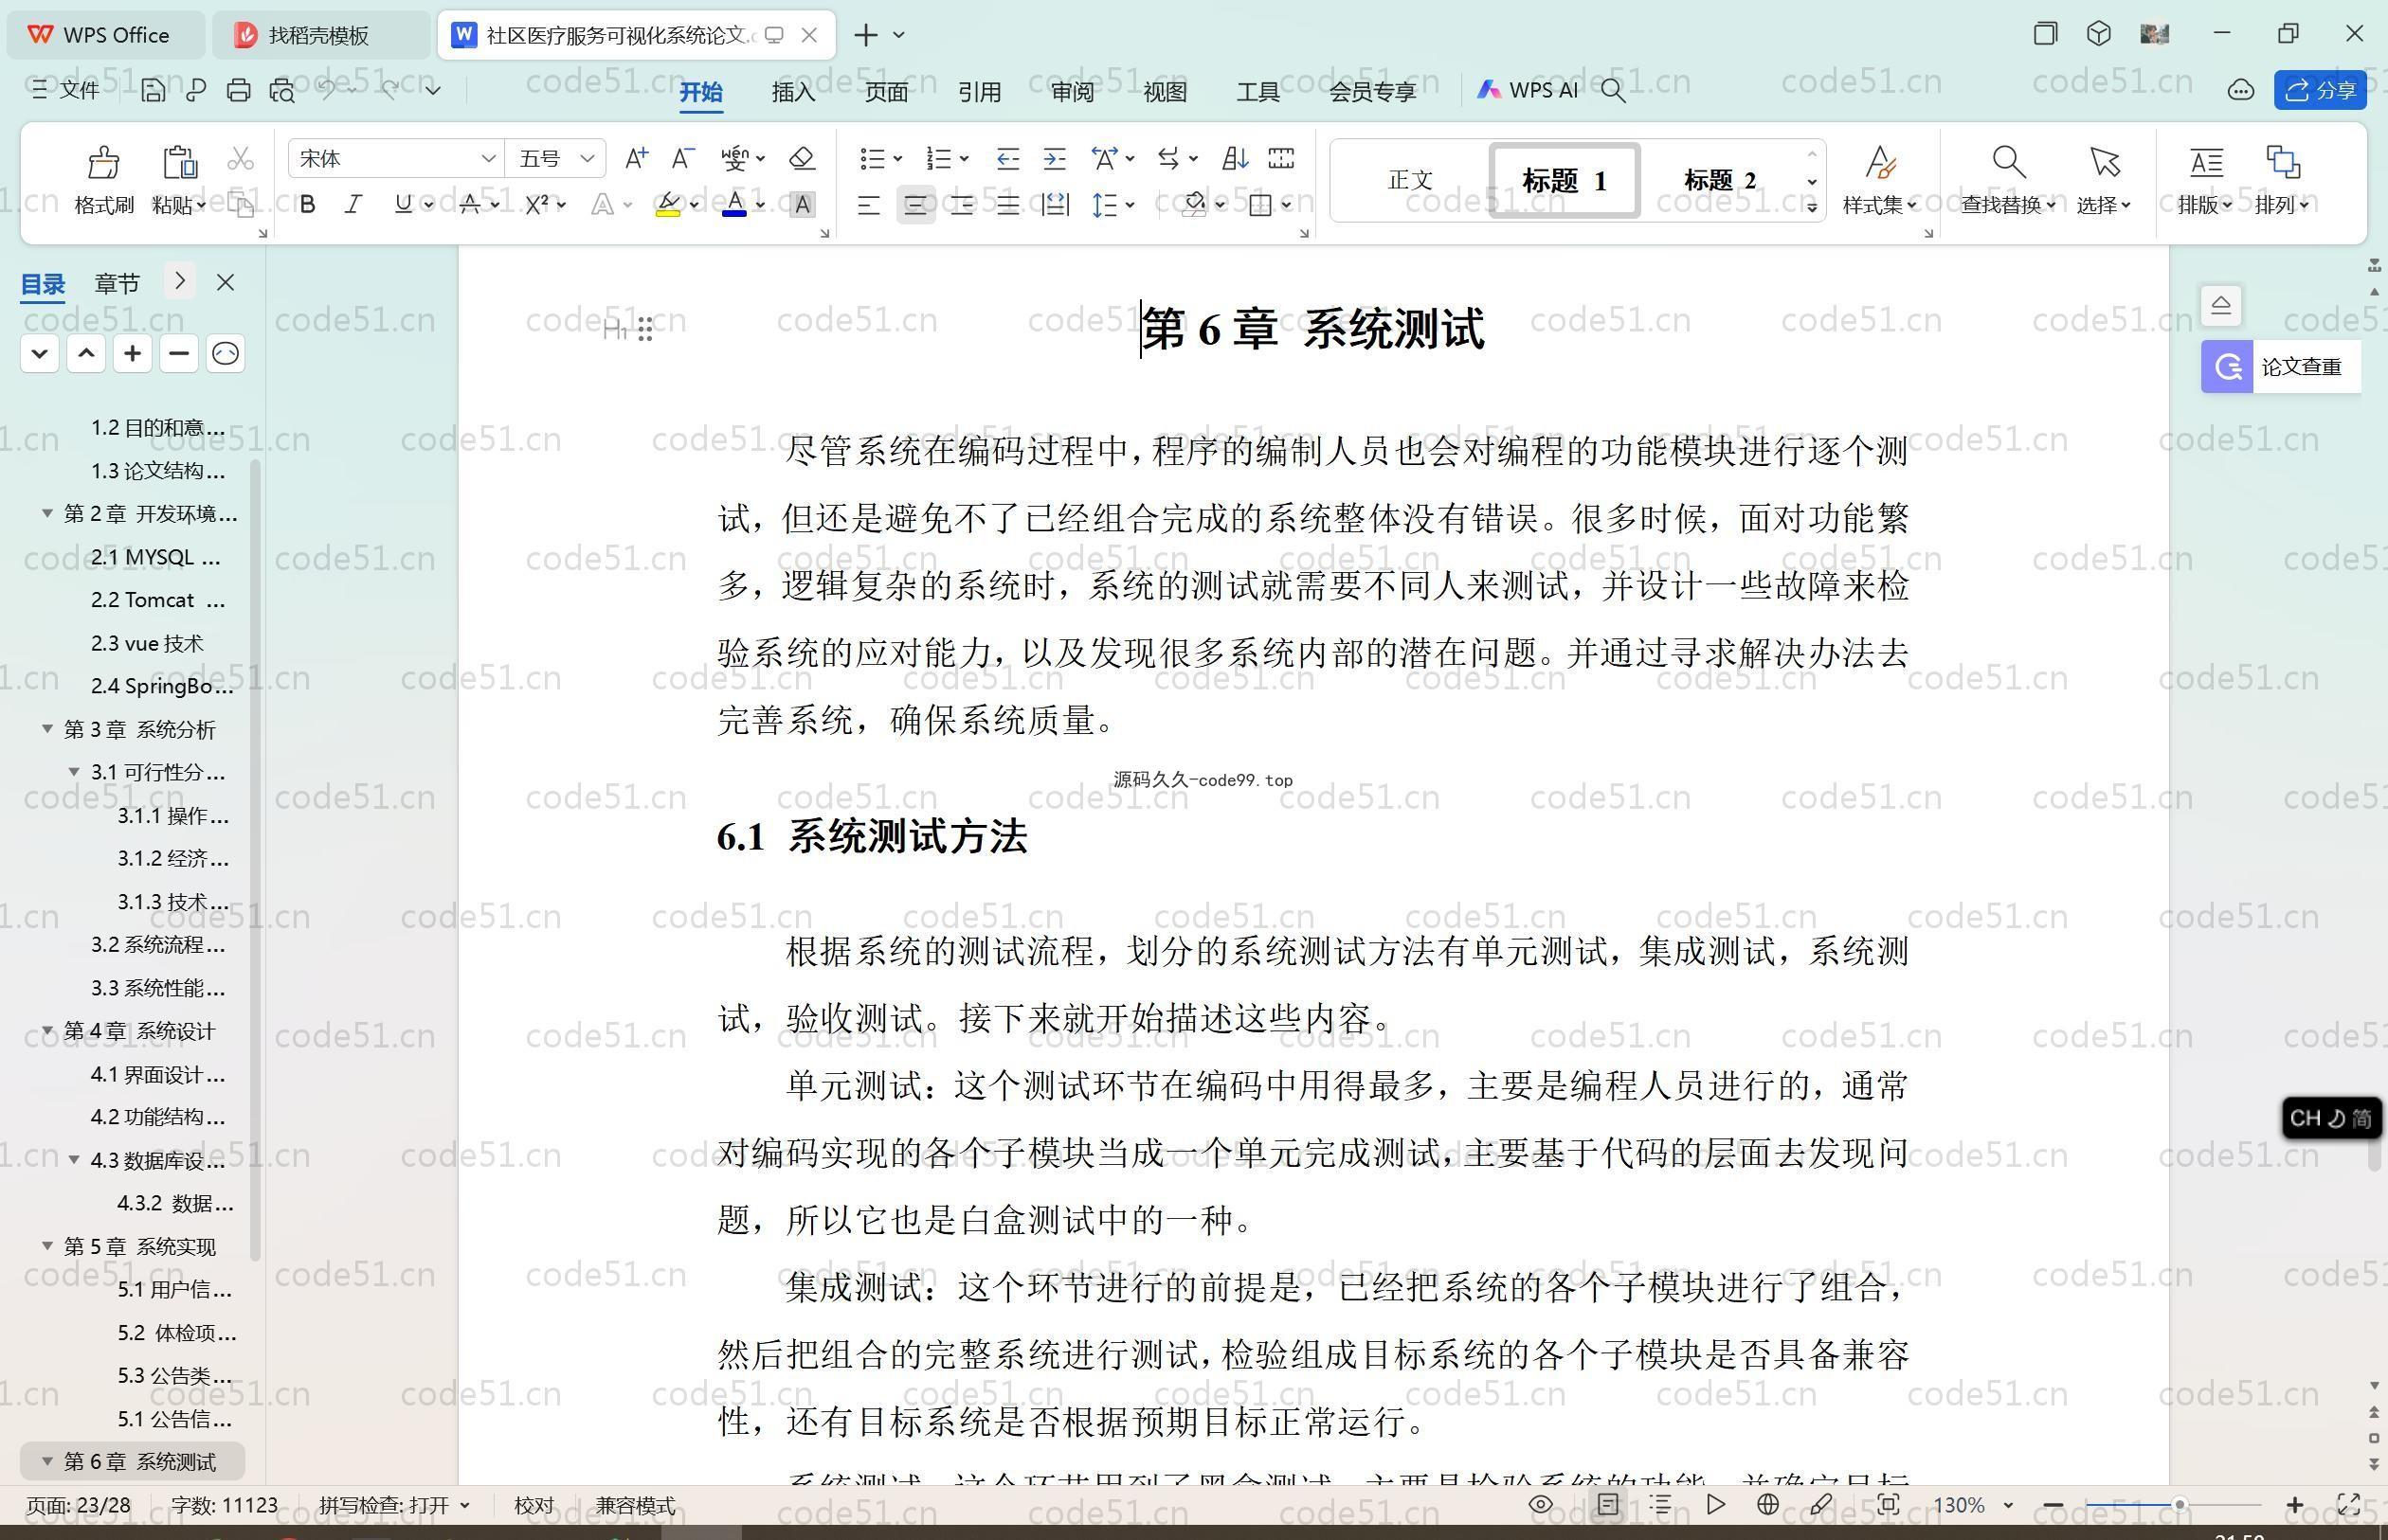Click the word count 字数: 11123 status
Screen dimensions: 2388x1540
click(224, 1504)
